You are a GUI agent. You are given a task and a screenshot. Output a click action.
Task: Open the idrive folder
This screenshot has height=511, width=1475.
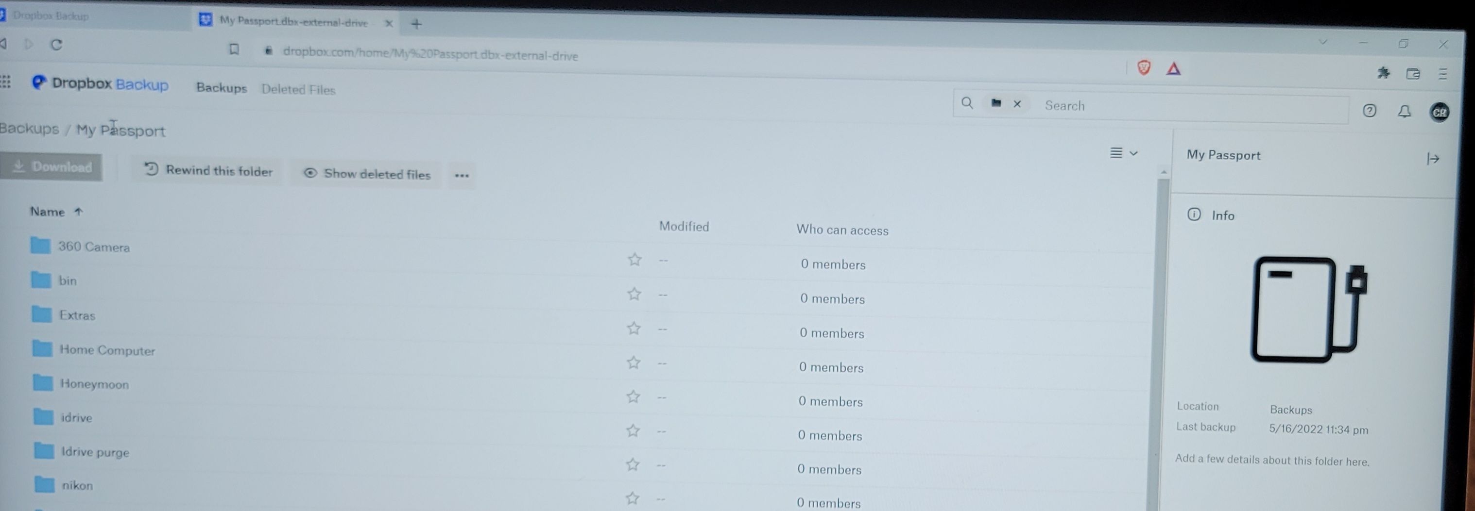pyautogui.click(x=77, y=418)
